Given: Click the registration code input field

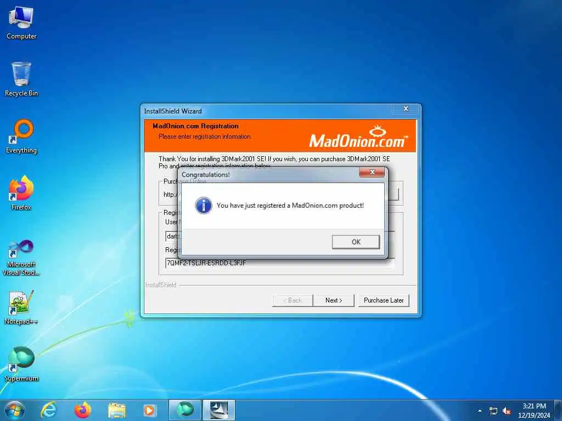Looking at the screenshot, I should tap(279, 263).
